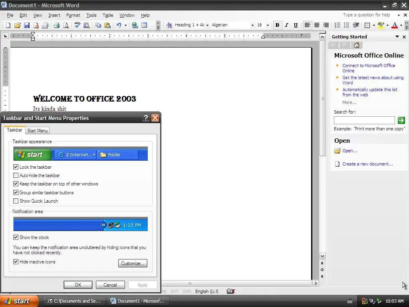
Task: Toggle Group similar taskbar buttons
Action: pos(16,192)
